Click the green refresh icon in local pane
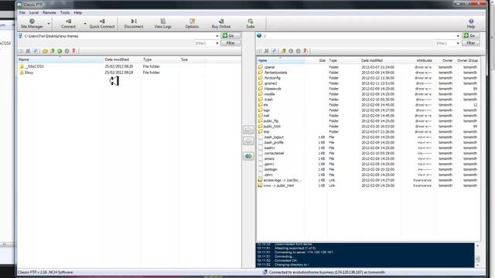 60,51
